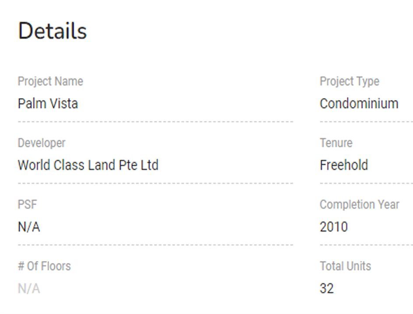
Task: Click the Tenure field label
Action: [x=336, y=143]
